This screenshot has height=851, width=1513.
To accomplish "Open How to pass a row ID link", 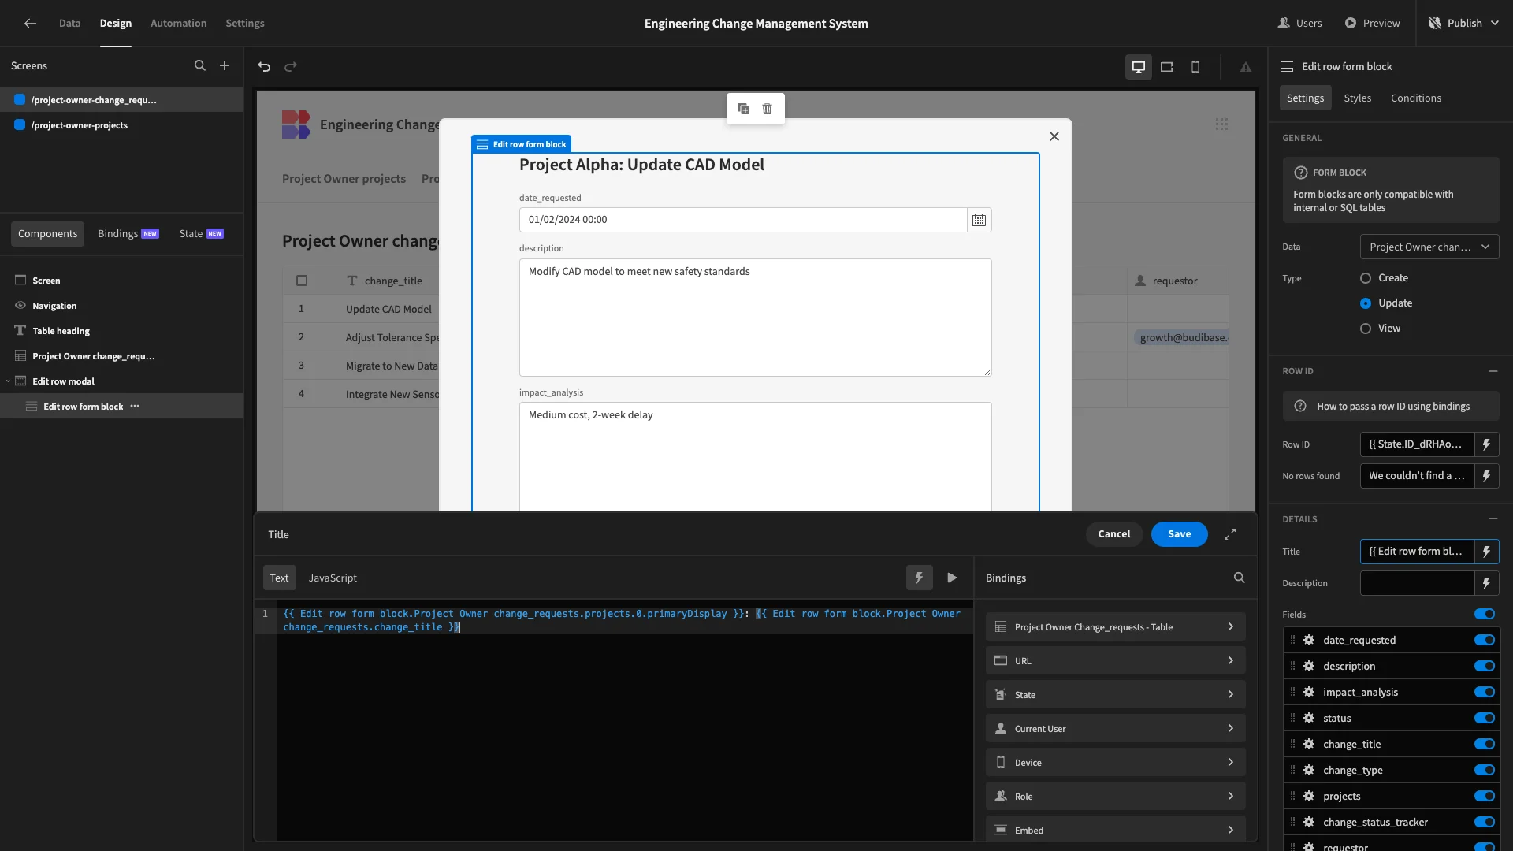I will point(1392,407).
